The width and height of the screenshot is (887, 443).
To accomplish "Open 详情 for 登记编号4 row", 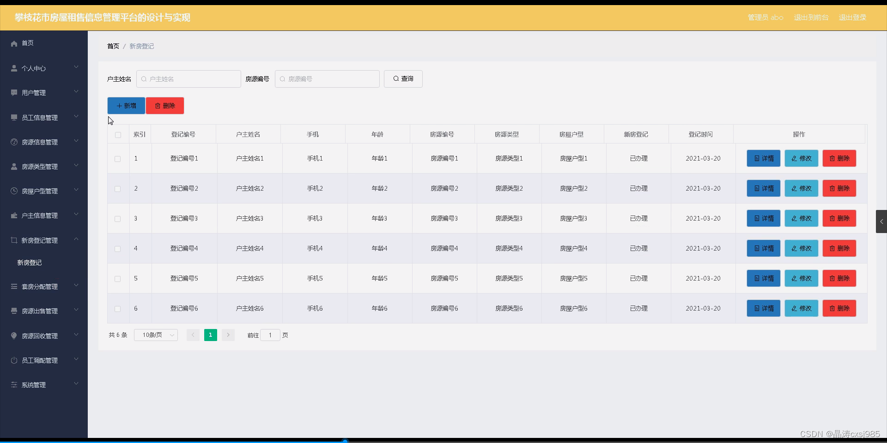I will coord(764,248).
